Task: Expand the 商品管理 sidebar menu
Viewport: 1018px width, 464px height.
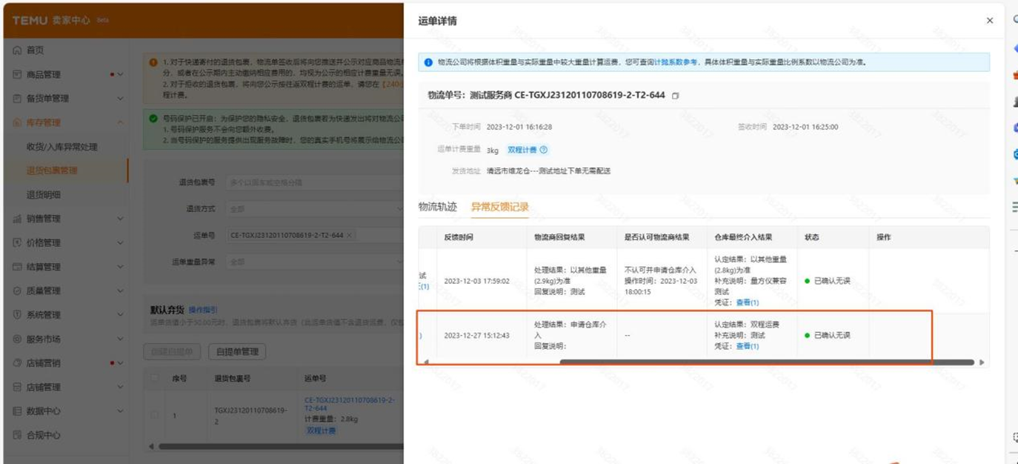Action: point(120,75)
